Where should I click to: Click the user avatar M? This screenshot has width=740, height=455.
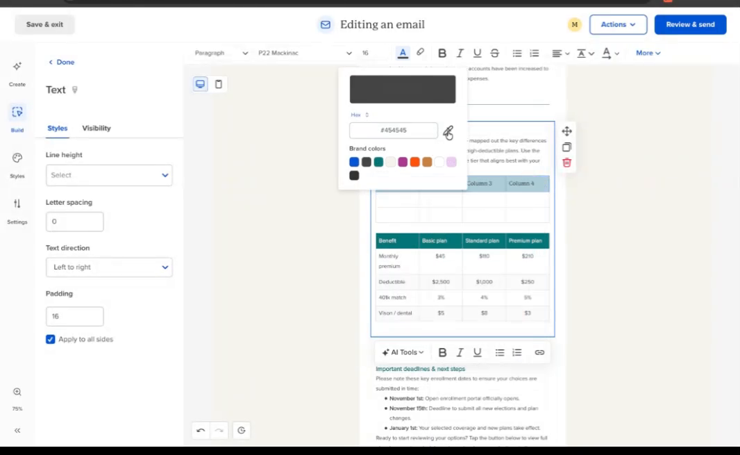pyautogui.click(x=574, y=24)
